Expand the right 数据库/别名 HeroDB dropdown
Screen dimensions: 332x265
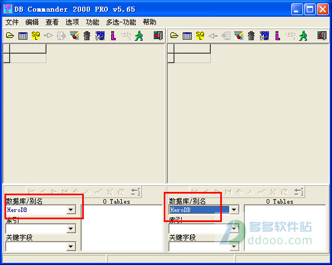tap(234, 210)
